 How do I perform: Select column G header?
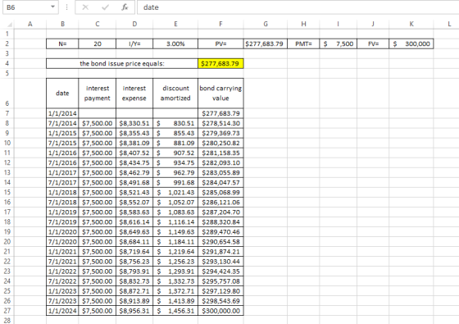click(266, 24)
